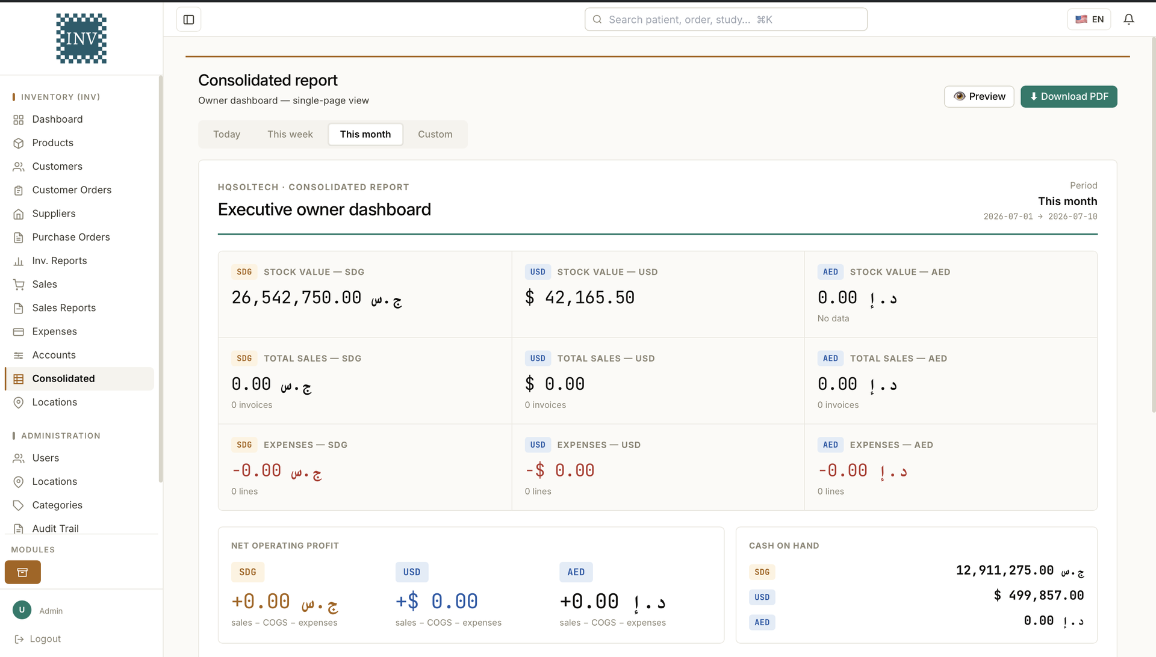Open the orange archive module icon
Viewport: 1156px width, 657px height.
pos(23,572)
